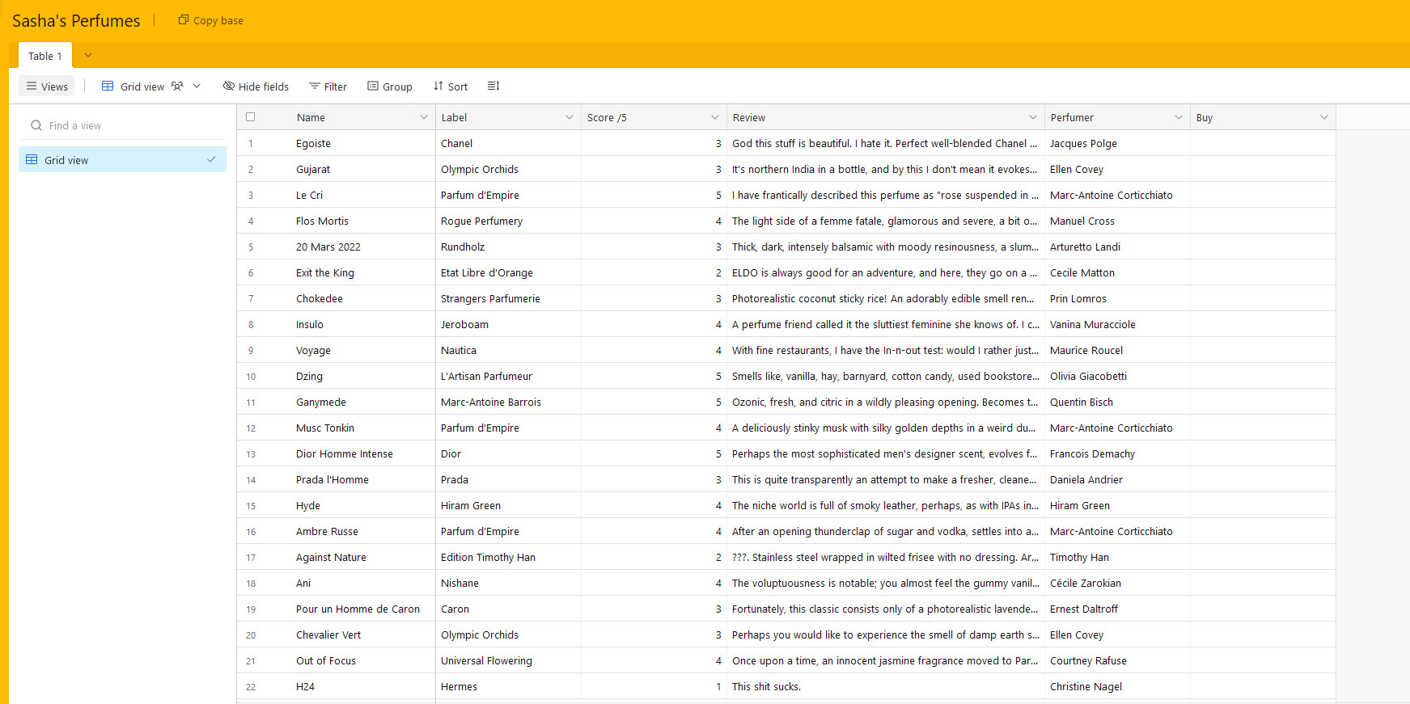Open the row height icon
The width and height of the screenshot is (1410, 704).
(x=493, y=86)
